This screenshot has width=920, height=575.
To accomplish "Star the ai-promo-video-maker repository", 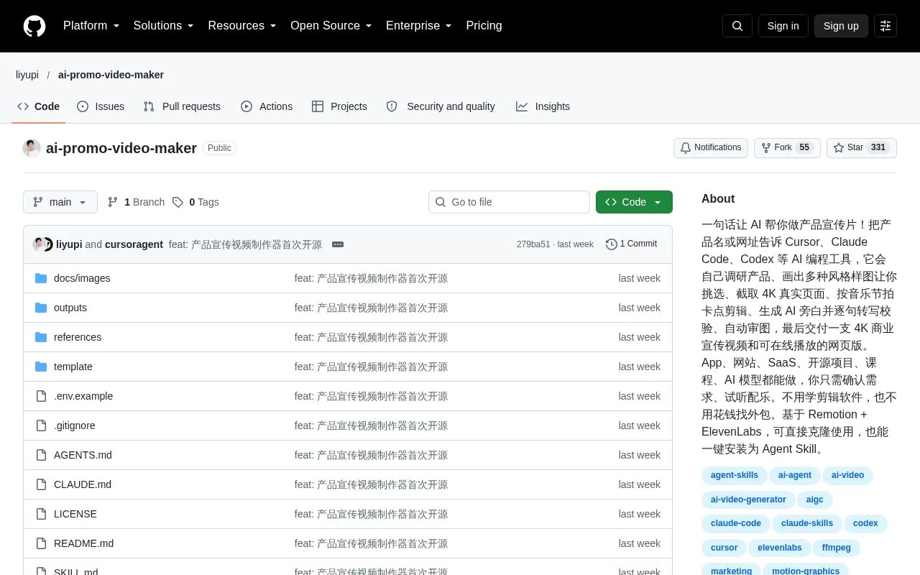I will pyautogui.click(x=862, y=148).
